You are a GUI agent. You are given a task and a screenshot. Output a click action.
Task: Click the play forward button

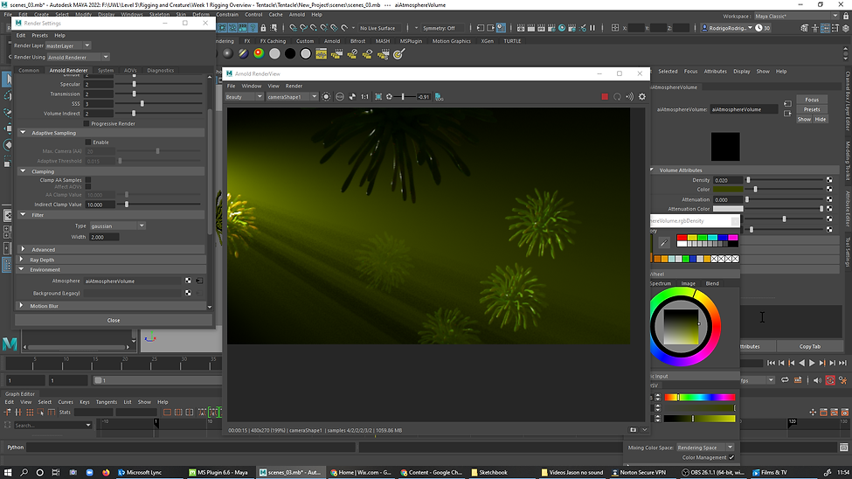812,363
